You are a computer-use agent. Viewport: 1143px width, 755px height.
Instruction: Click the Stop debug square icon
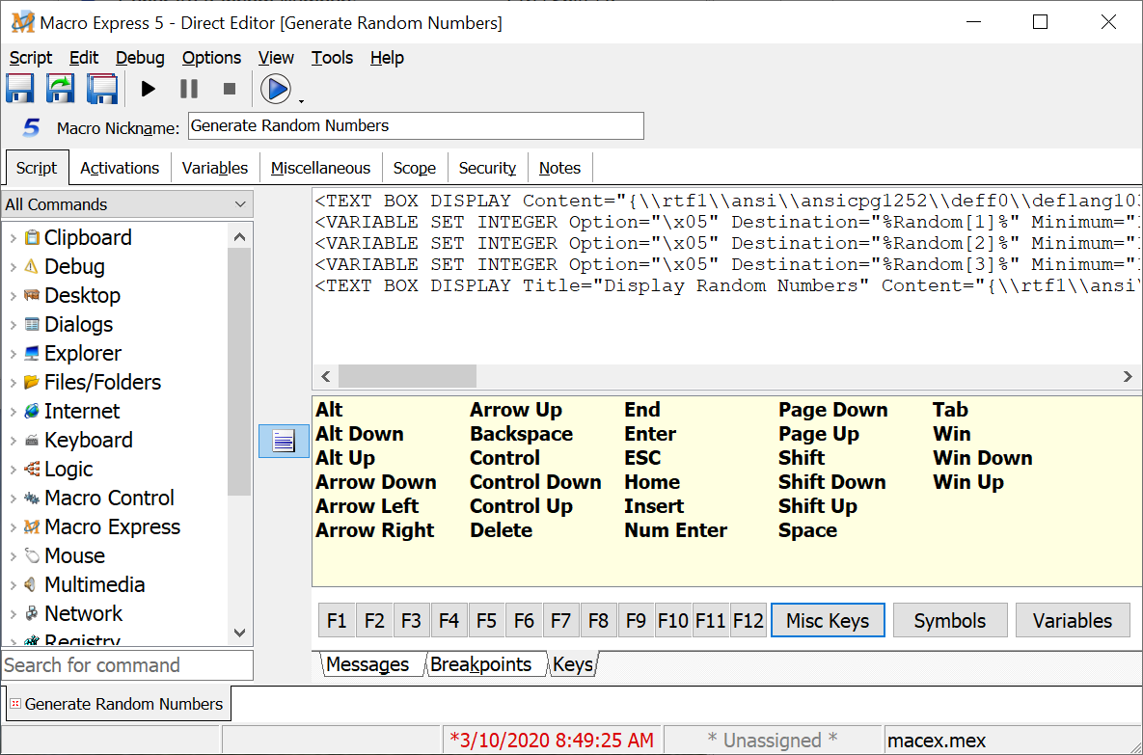point(230,89)
